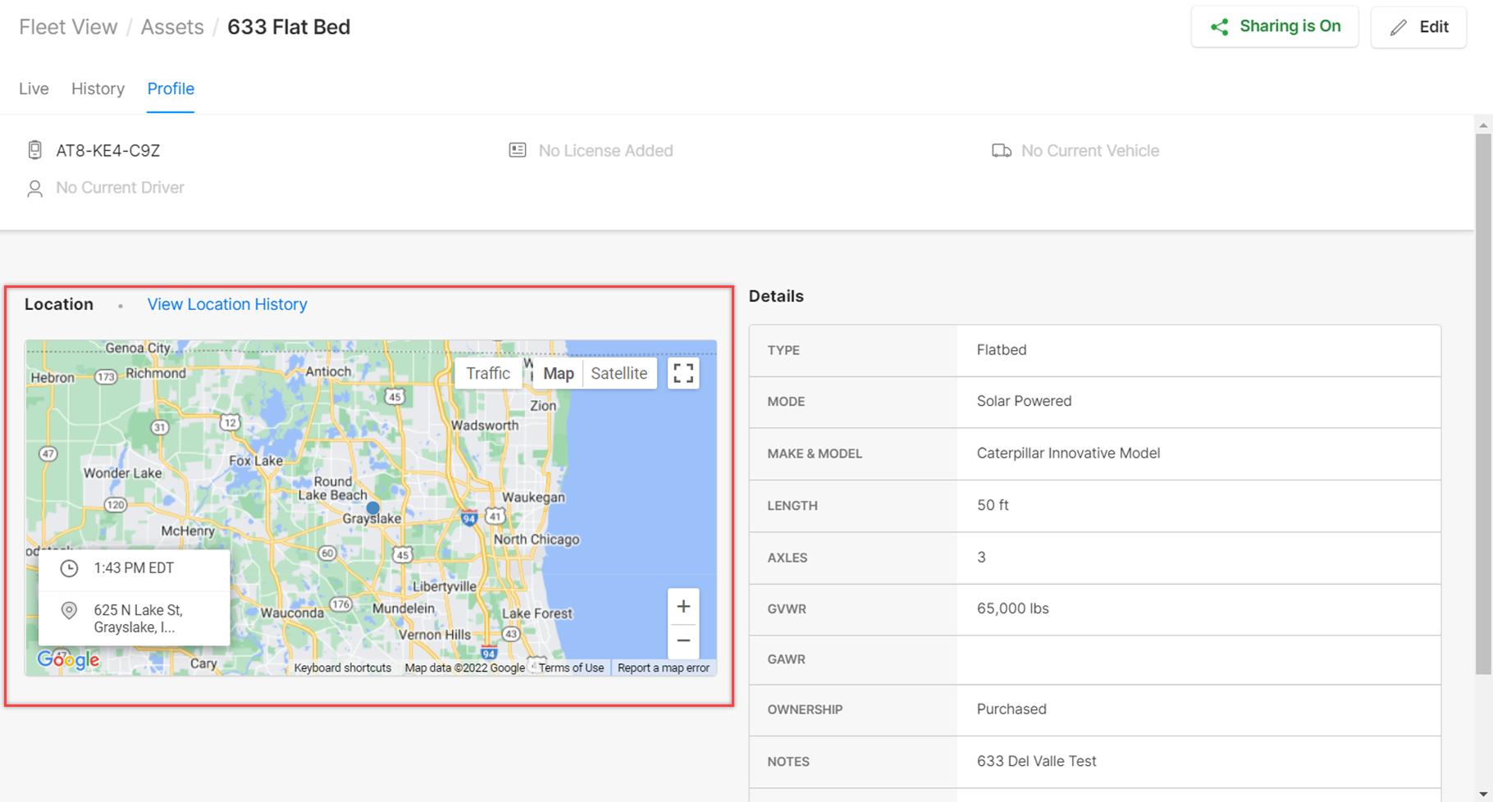Image resolution: width=1493 pixels, height=802 pixels.
Task: Click the page scrollbar down arrow
Action: point(1483,794)
